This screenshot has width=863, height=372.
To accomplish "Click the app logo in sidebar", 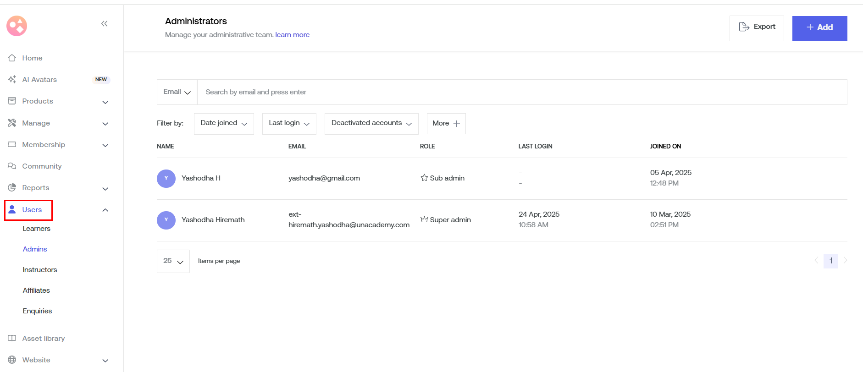I will click(x=17, y=26).
